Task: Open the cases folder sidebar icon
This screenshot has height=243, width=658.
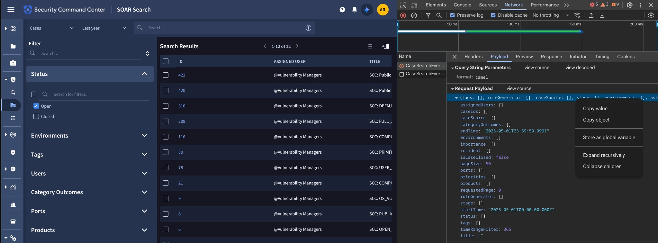Action: (x=13, y=46)
